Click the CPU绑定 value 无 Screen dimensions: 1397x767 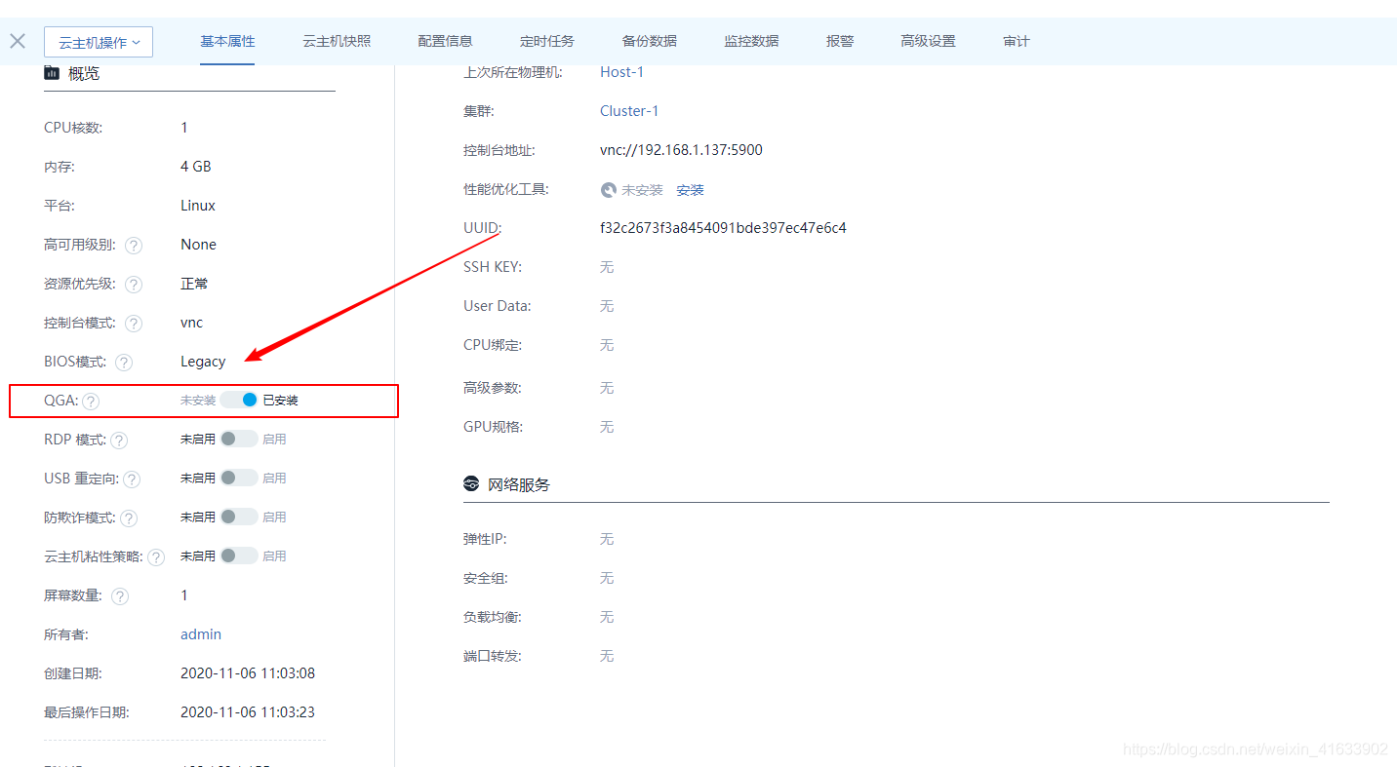pos(607,345)
